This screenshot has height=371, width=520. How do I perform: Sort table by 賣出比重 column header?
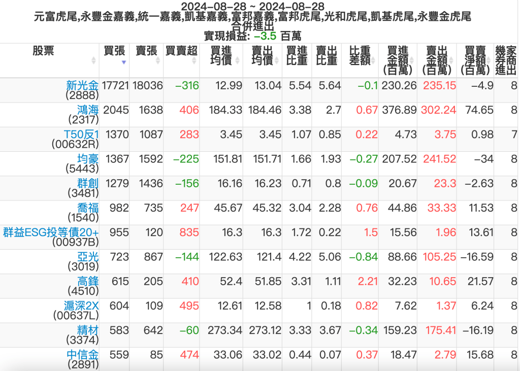[327, 56]
